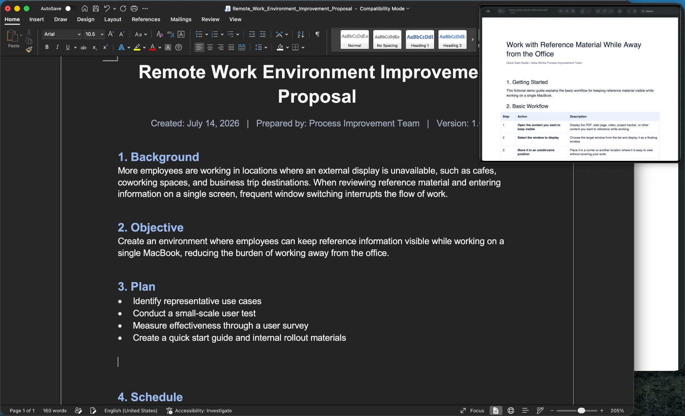Image resolution: width=685 pixels, height=416 pixels.
Task: Open the Insert ribbon tab
Action: click(x=36, y=19)
